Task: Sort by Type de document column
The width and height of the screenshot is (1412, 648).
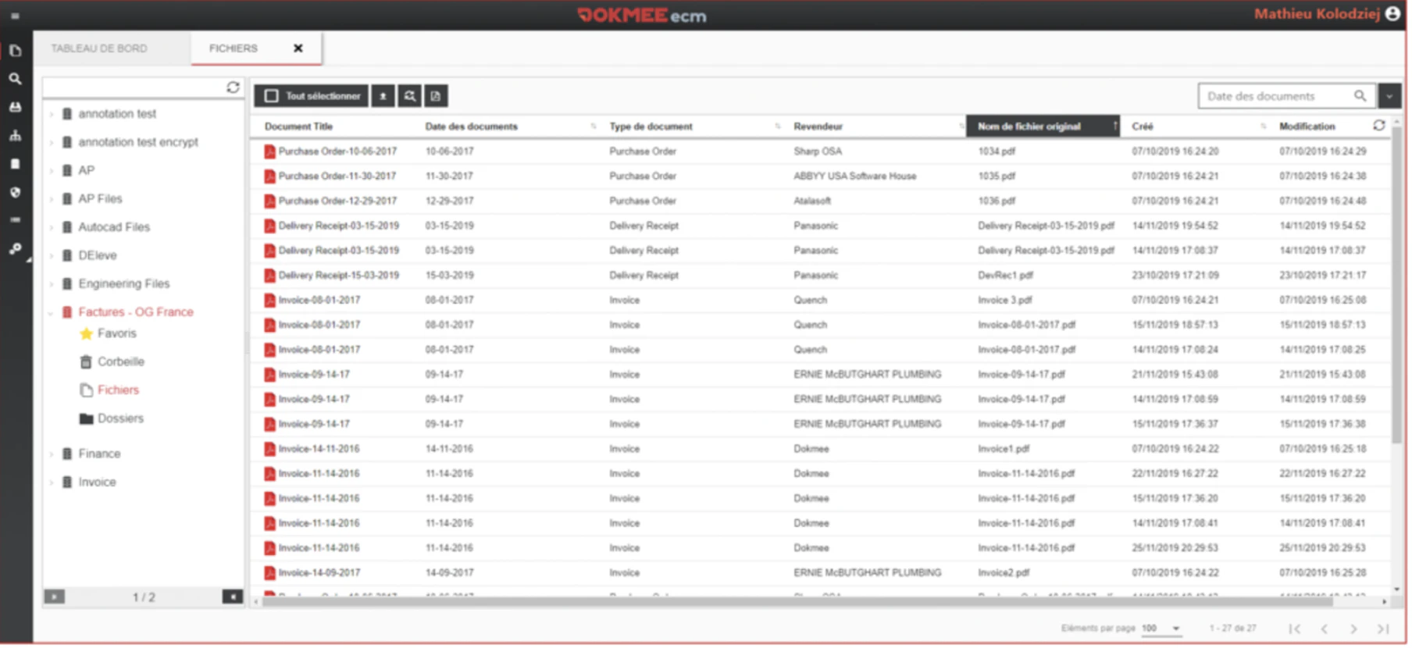Action: [x=651, y=126]
